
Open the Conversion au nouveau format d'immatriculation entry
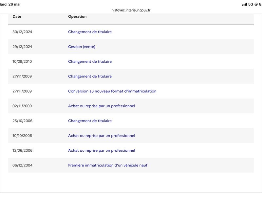click(x=112, y=91)
